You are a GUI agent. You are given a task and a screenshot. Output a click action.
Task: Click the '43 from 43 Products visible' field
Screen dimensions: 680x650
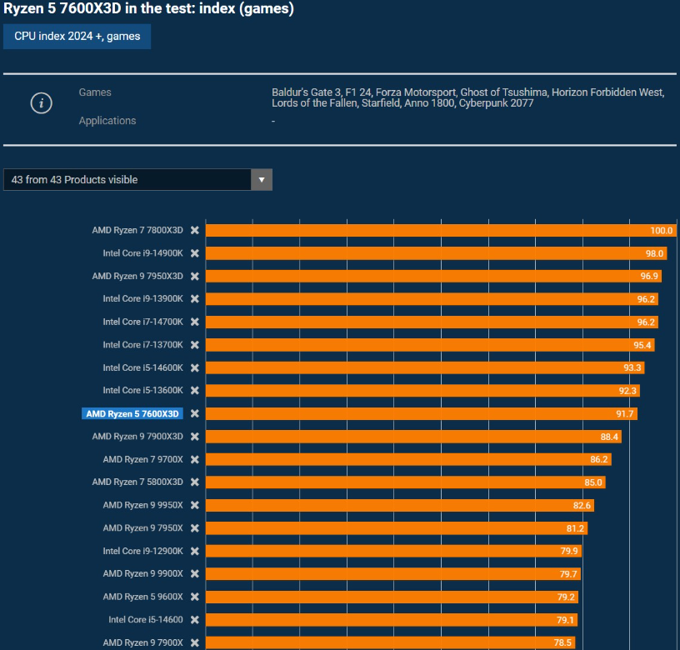coord(137,179)
